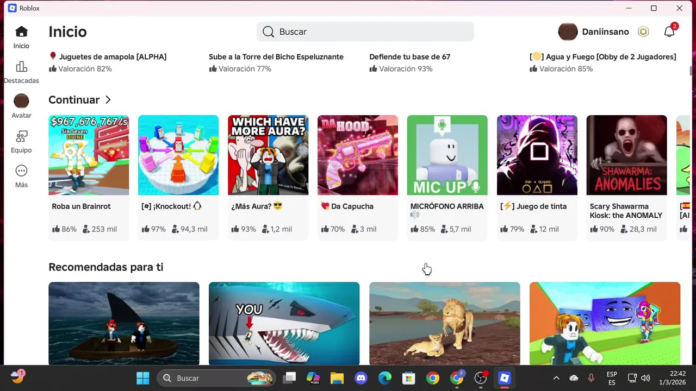Click the Roblox taskbar icon

click(505, 378)
